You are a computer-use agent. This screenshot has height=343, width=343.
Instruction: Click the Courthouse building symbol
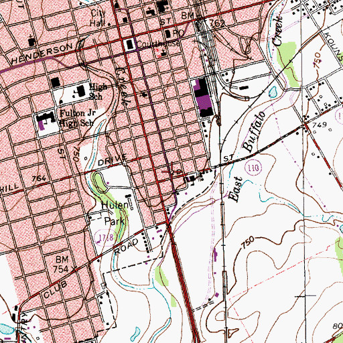click(x=130, y=44)
